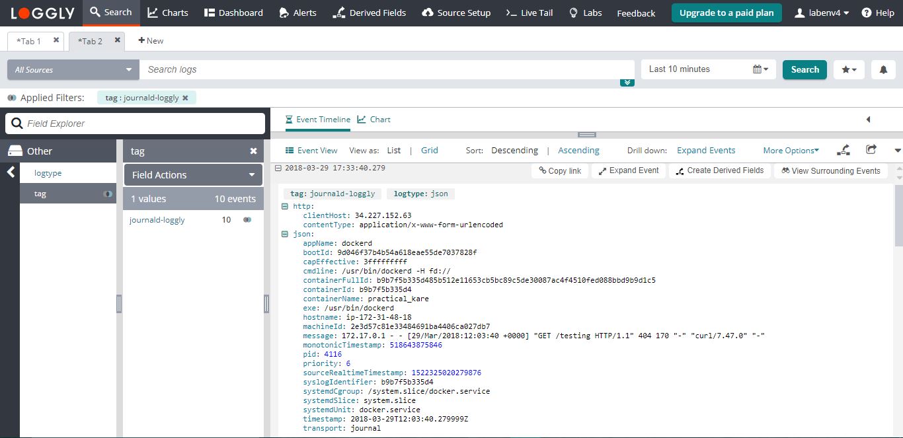Open the Search section in top navigation

pos(111,12)
